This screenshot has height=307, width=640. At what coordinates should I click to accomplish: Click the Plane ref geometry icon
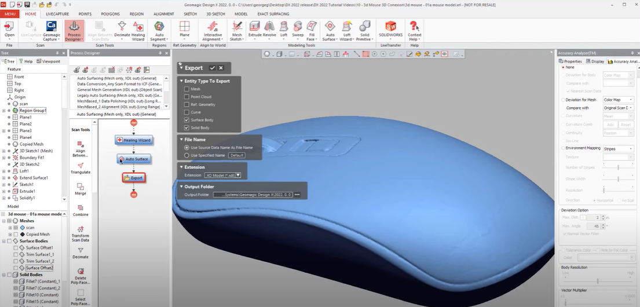(185, 29)
